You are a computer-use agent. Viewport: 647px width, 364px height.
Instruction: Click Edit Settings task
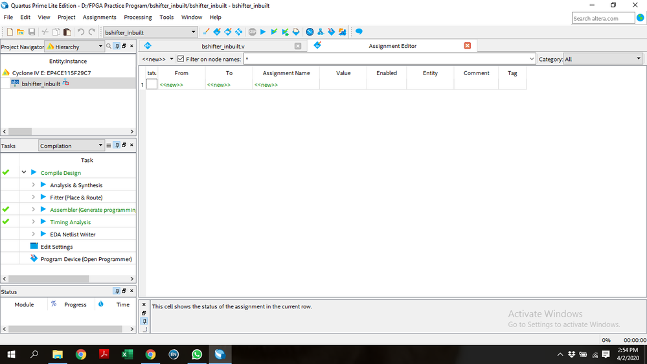[x=56, y=247]
